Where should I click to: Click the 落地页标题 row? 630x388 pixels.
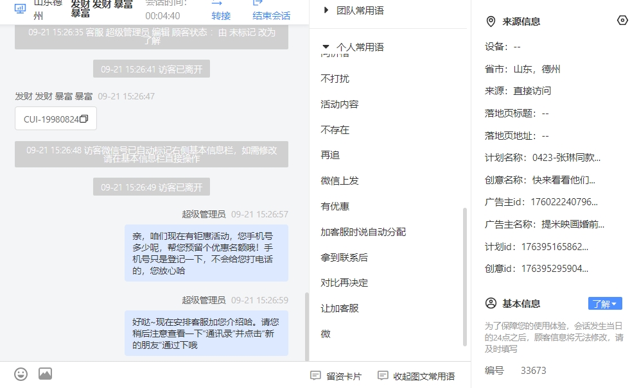(517, 114)
